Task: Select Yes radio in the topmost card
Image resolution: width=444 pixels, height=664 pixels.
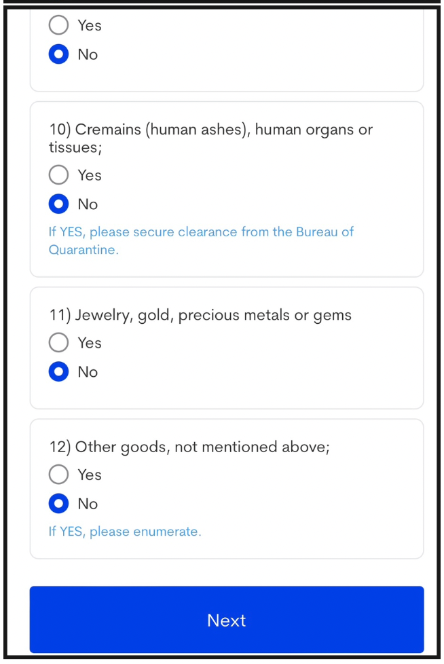Action: coord(58,25)
